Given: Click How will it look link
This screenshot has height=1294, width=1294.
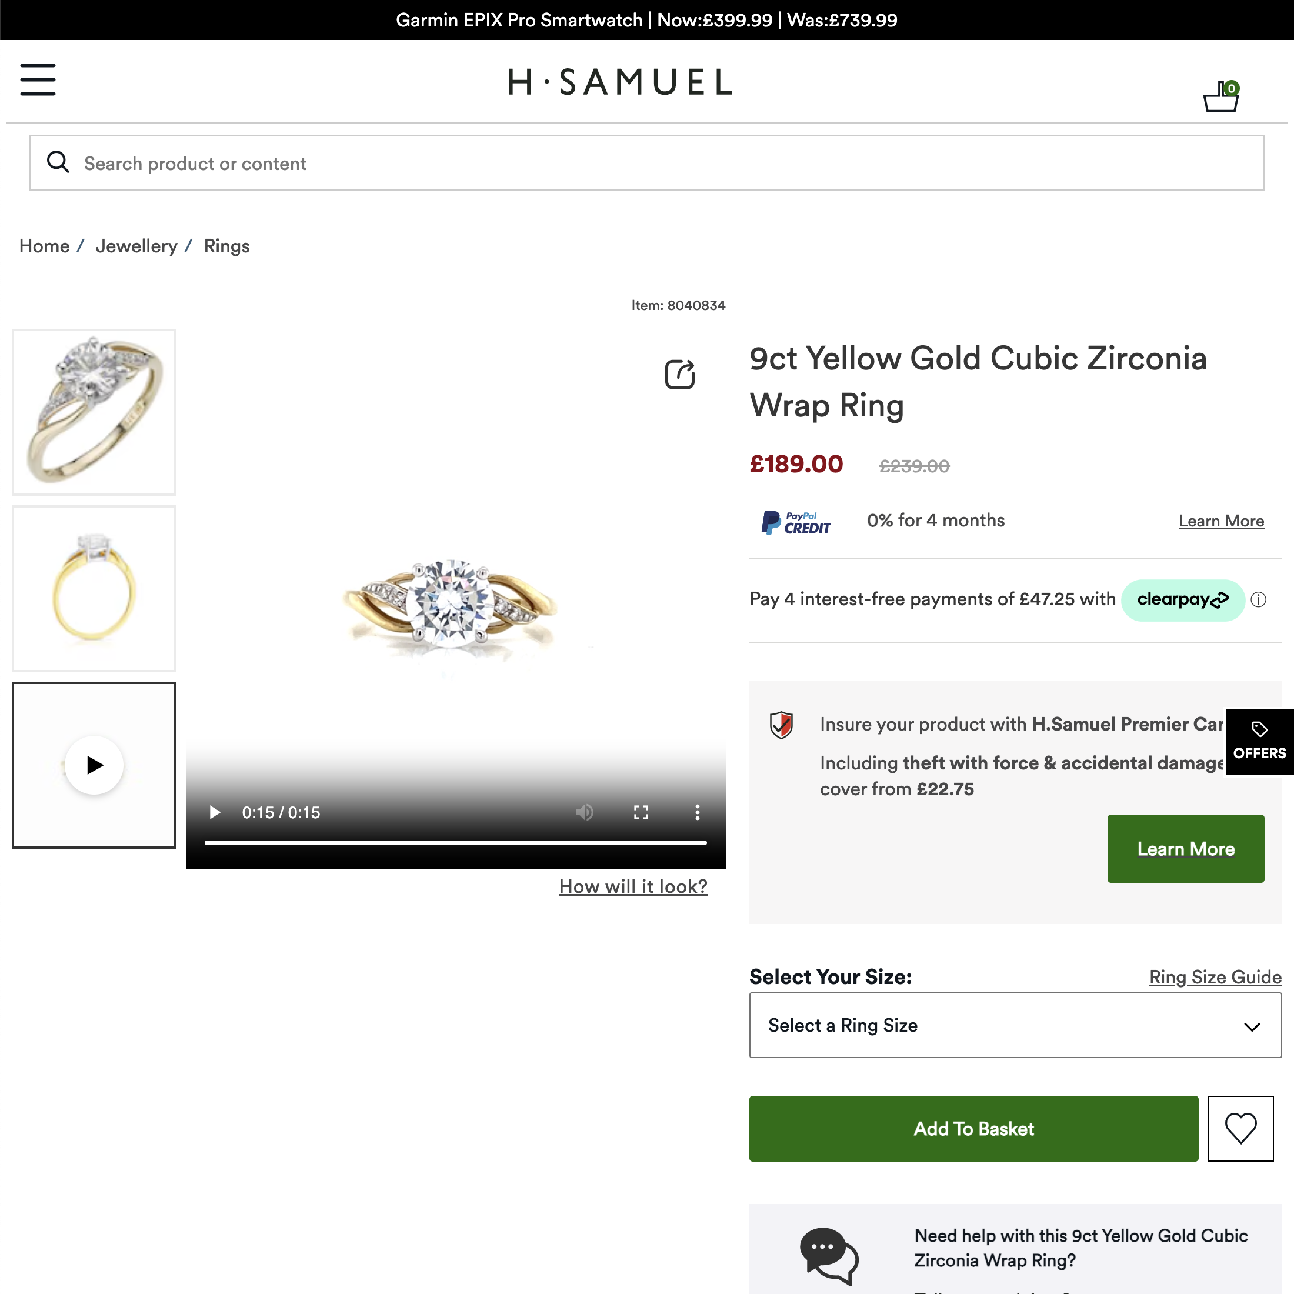Looking at the screenshot, I should [633, 886].
